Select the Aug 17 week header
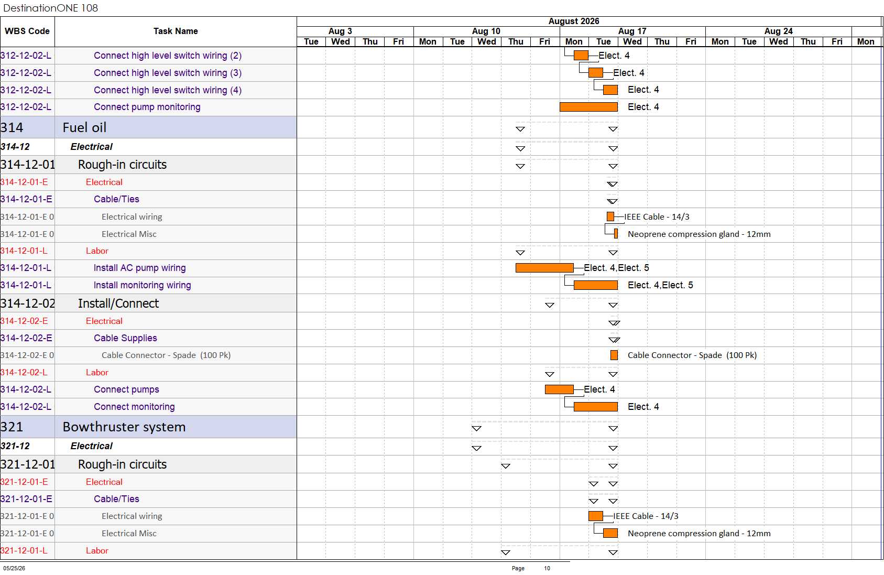Image resolution: width=884 pixels, height=575 pixels. 632,31
